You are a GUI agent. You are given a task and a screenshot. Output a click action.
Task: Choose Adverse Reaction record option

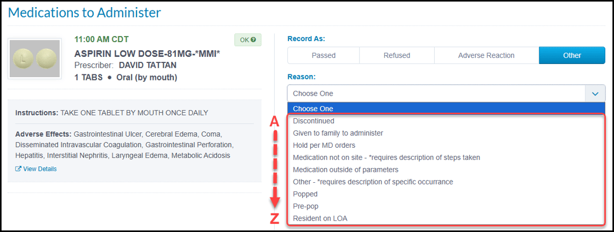486,55
